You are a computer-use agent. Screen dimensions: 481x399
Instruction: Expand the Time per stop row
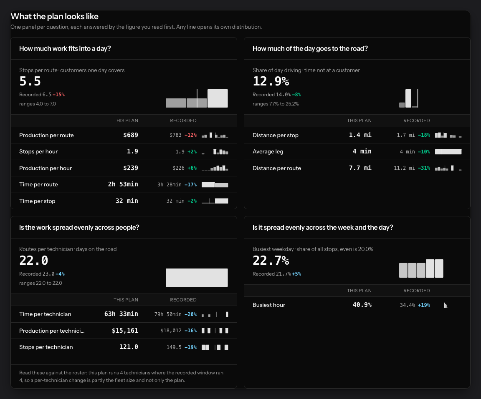[x=124, y=201]
